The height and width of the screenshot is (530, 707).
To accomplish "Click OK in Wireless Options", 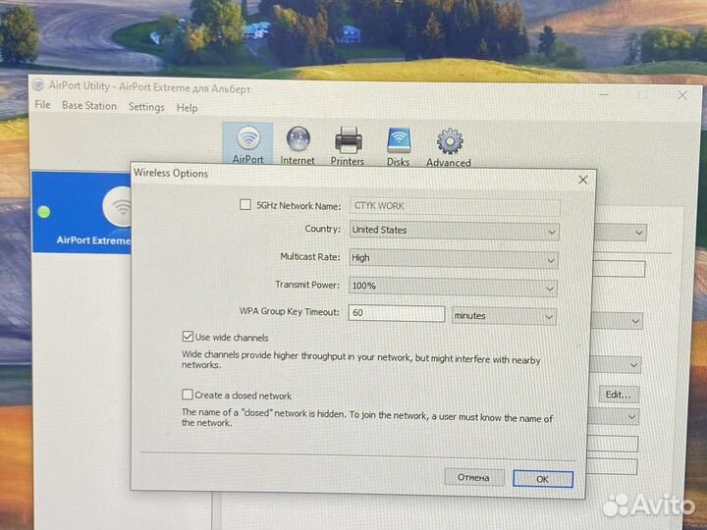I will pyautogui.click(x=543, y=479).
